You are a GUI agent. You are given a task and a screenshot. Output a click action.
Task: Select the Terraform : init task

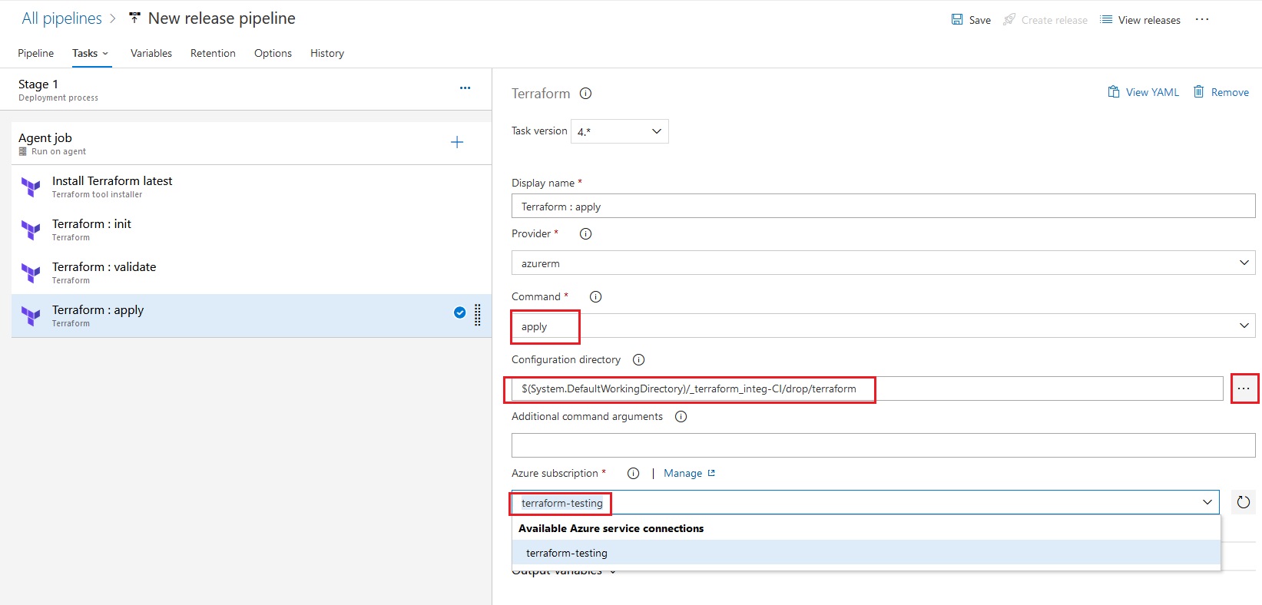[x=251, y=230]
